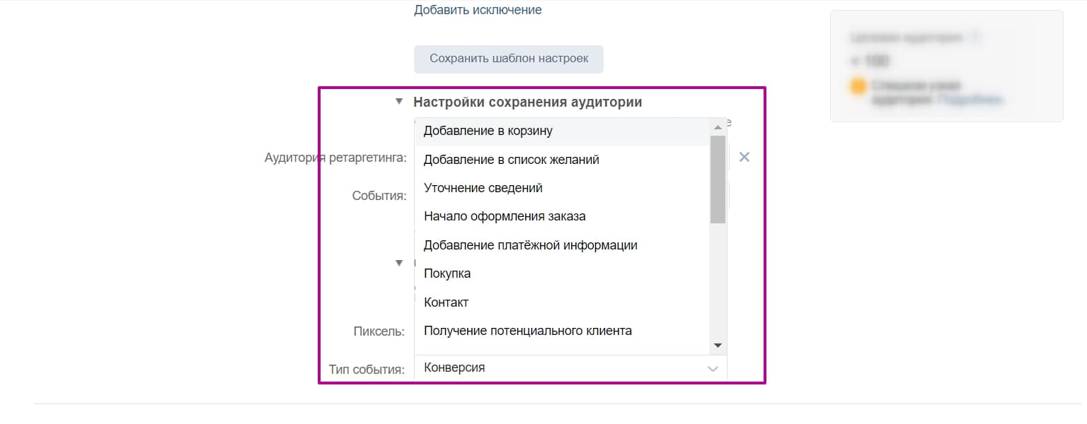Open the Тип события dropdown chevron
This screenshot has width=1087, height=424.
pos(712,368)
